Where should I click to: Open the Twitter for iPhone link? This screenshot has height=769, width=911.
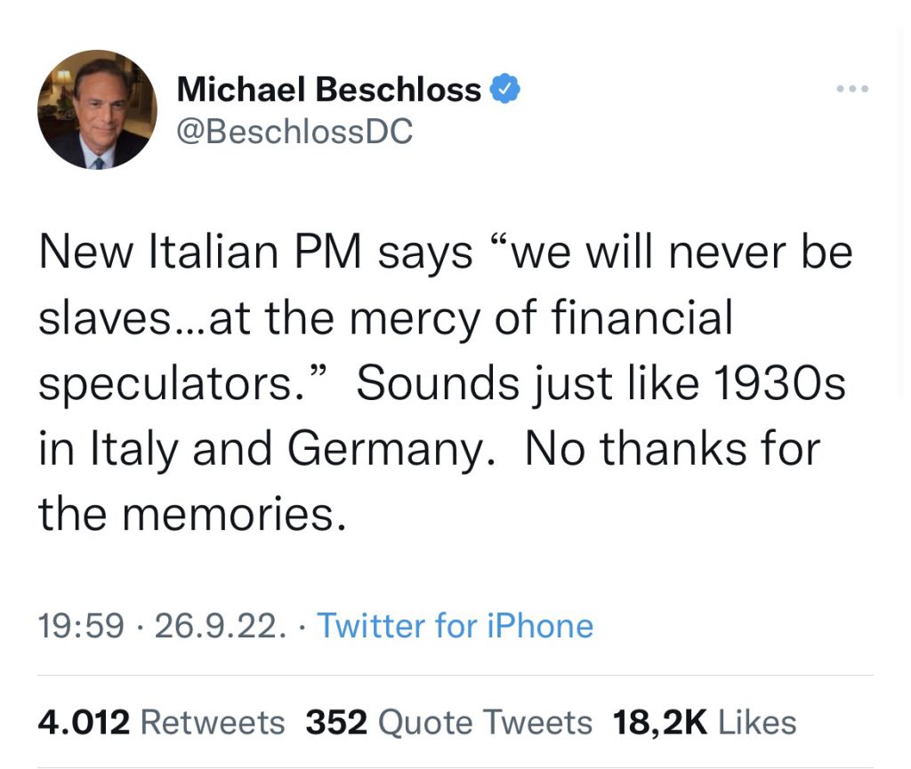455,626
